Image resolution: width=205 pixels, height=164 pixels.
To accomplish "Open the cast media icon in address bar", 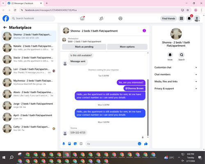I will click(x=182, y=10).
